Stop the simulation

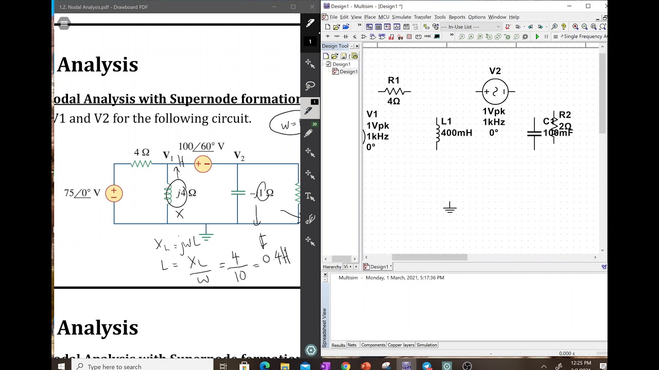click(556, 36)
